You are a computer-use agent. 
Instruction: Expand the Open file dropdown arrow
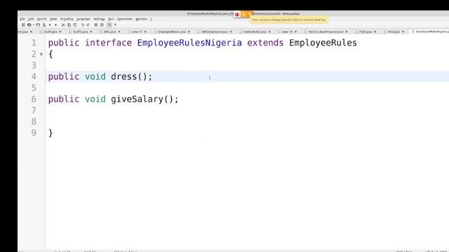34,25
